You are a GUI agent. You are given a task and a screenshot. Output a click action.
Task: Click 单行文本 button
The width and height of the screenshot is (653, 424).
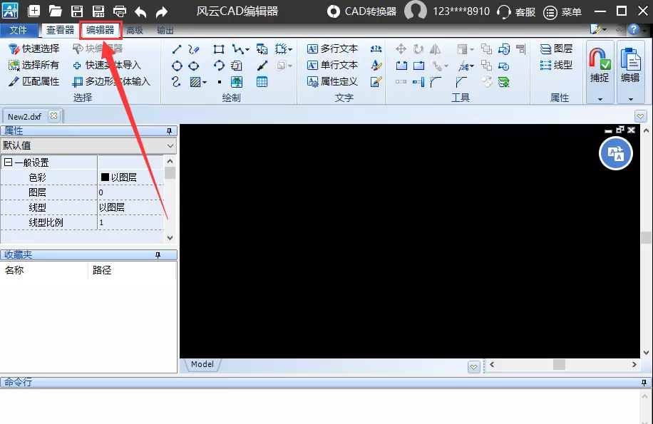[332, 65]
